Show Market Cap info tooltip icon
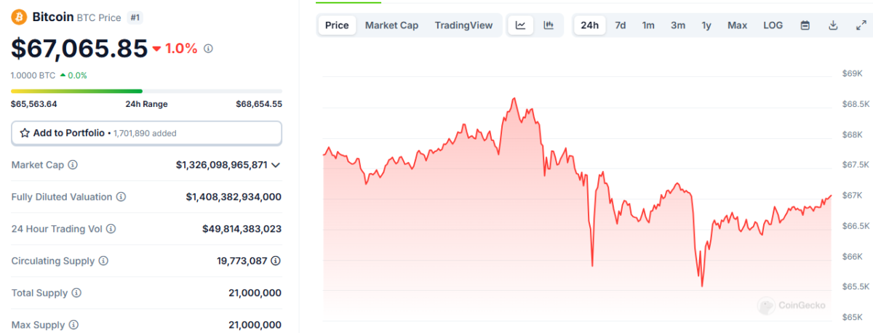This screenshot has height=333, width=873. pyautogui.click(x=73, y=165)
